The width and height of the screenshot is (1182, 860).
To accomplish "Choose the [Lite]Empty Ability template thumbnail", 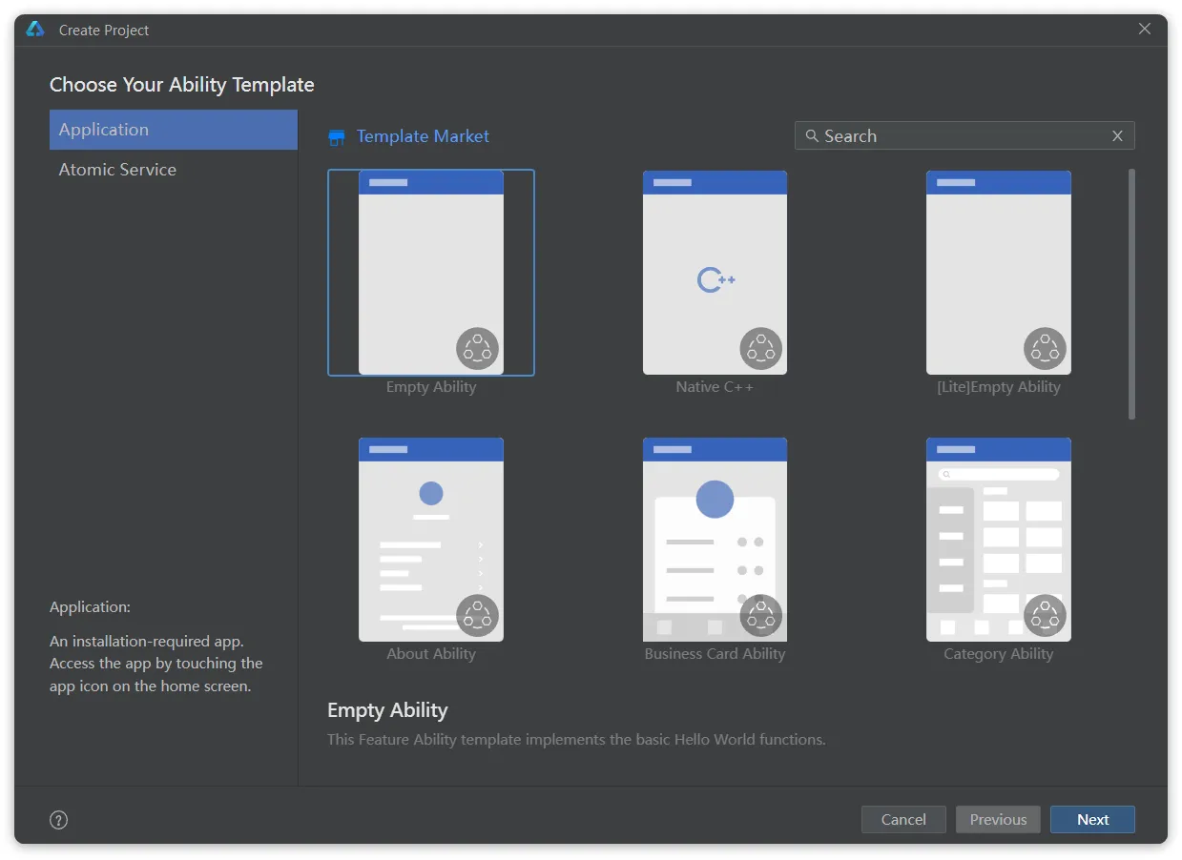I will 999,273.
